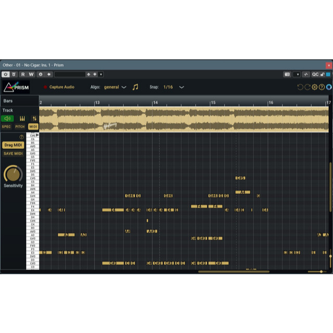This screenshot has width=333, height=333.
Task: Click the horizontal zoom slider at bottom right
Action: [x=317, y=272]
